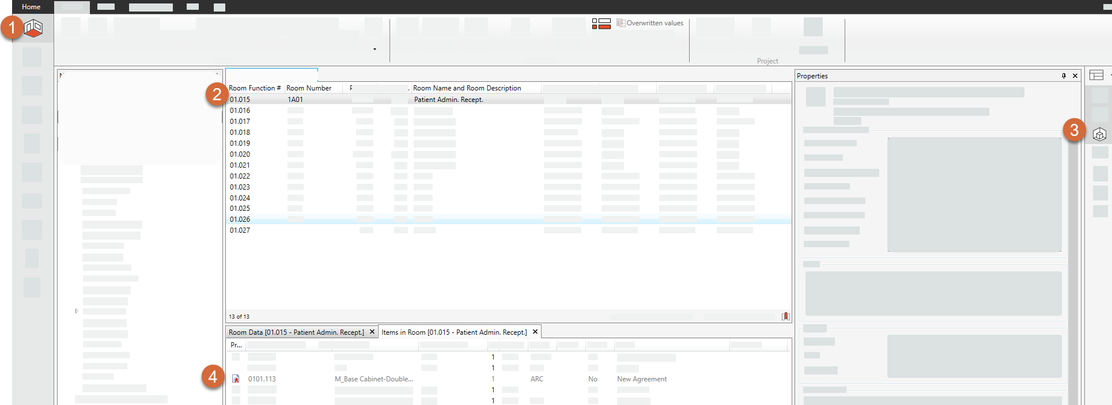Select the M_Base Cabinet-Double item row
Image resolution: width=1112 pixels, height=405 pixels.
(x=373, y=379)
